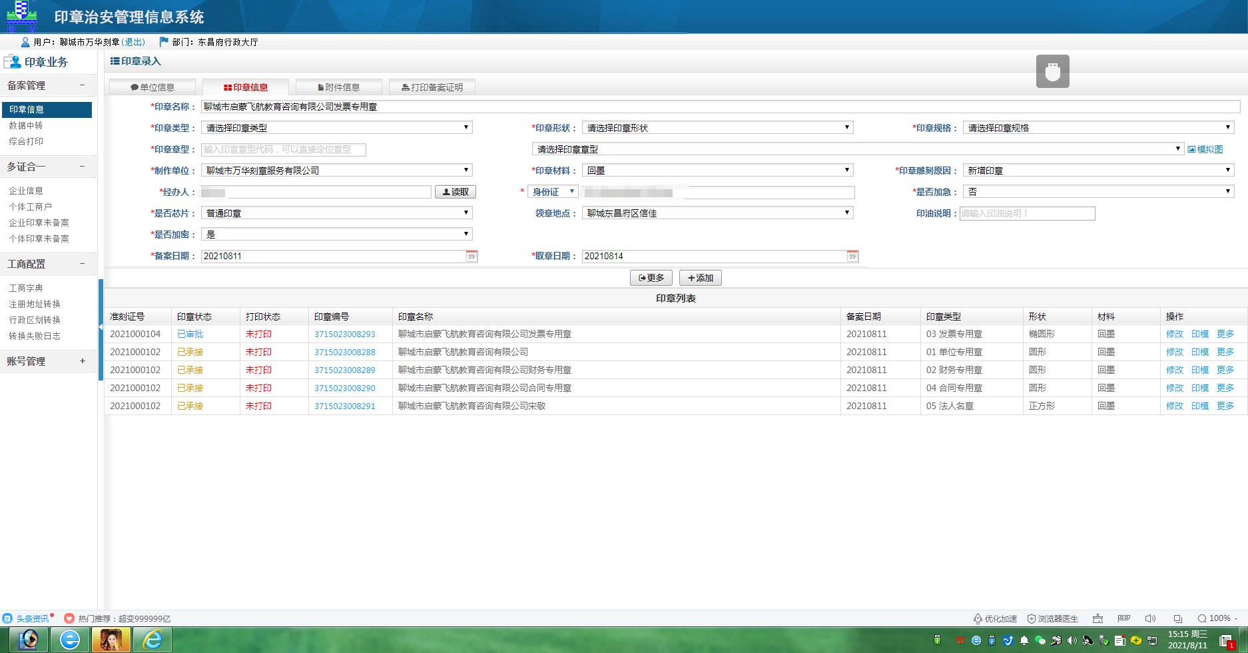Open the 印章类型 dropdown
The width and height of the screenshot is (1248, 653).
[337, 128]
